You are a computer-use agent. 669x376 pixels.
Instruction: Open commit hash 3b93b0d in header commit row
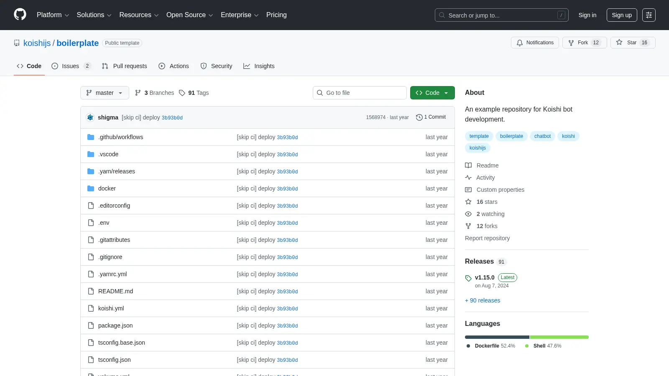172,118
